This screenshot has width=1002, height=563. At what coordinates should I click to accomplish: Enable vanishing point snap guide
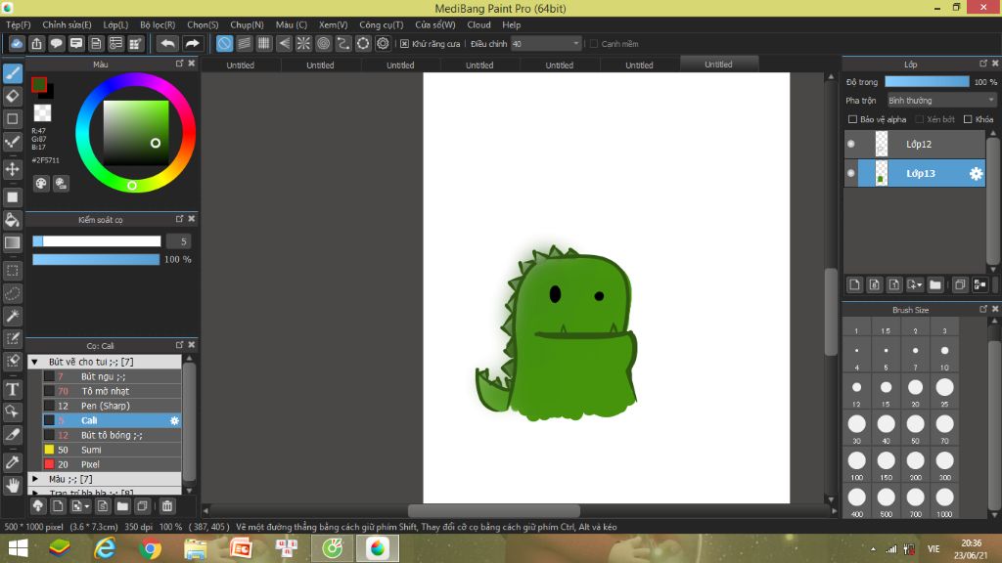coord(284,43)
